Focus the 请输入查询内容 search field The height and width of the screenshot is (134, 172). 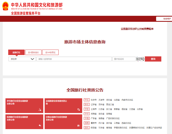click(74, 59)
